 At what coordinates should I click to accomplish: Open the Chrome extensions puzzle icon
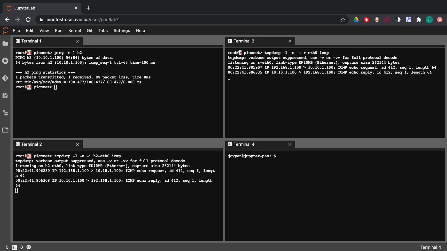pyautogui.click(x=419, y=20)
